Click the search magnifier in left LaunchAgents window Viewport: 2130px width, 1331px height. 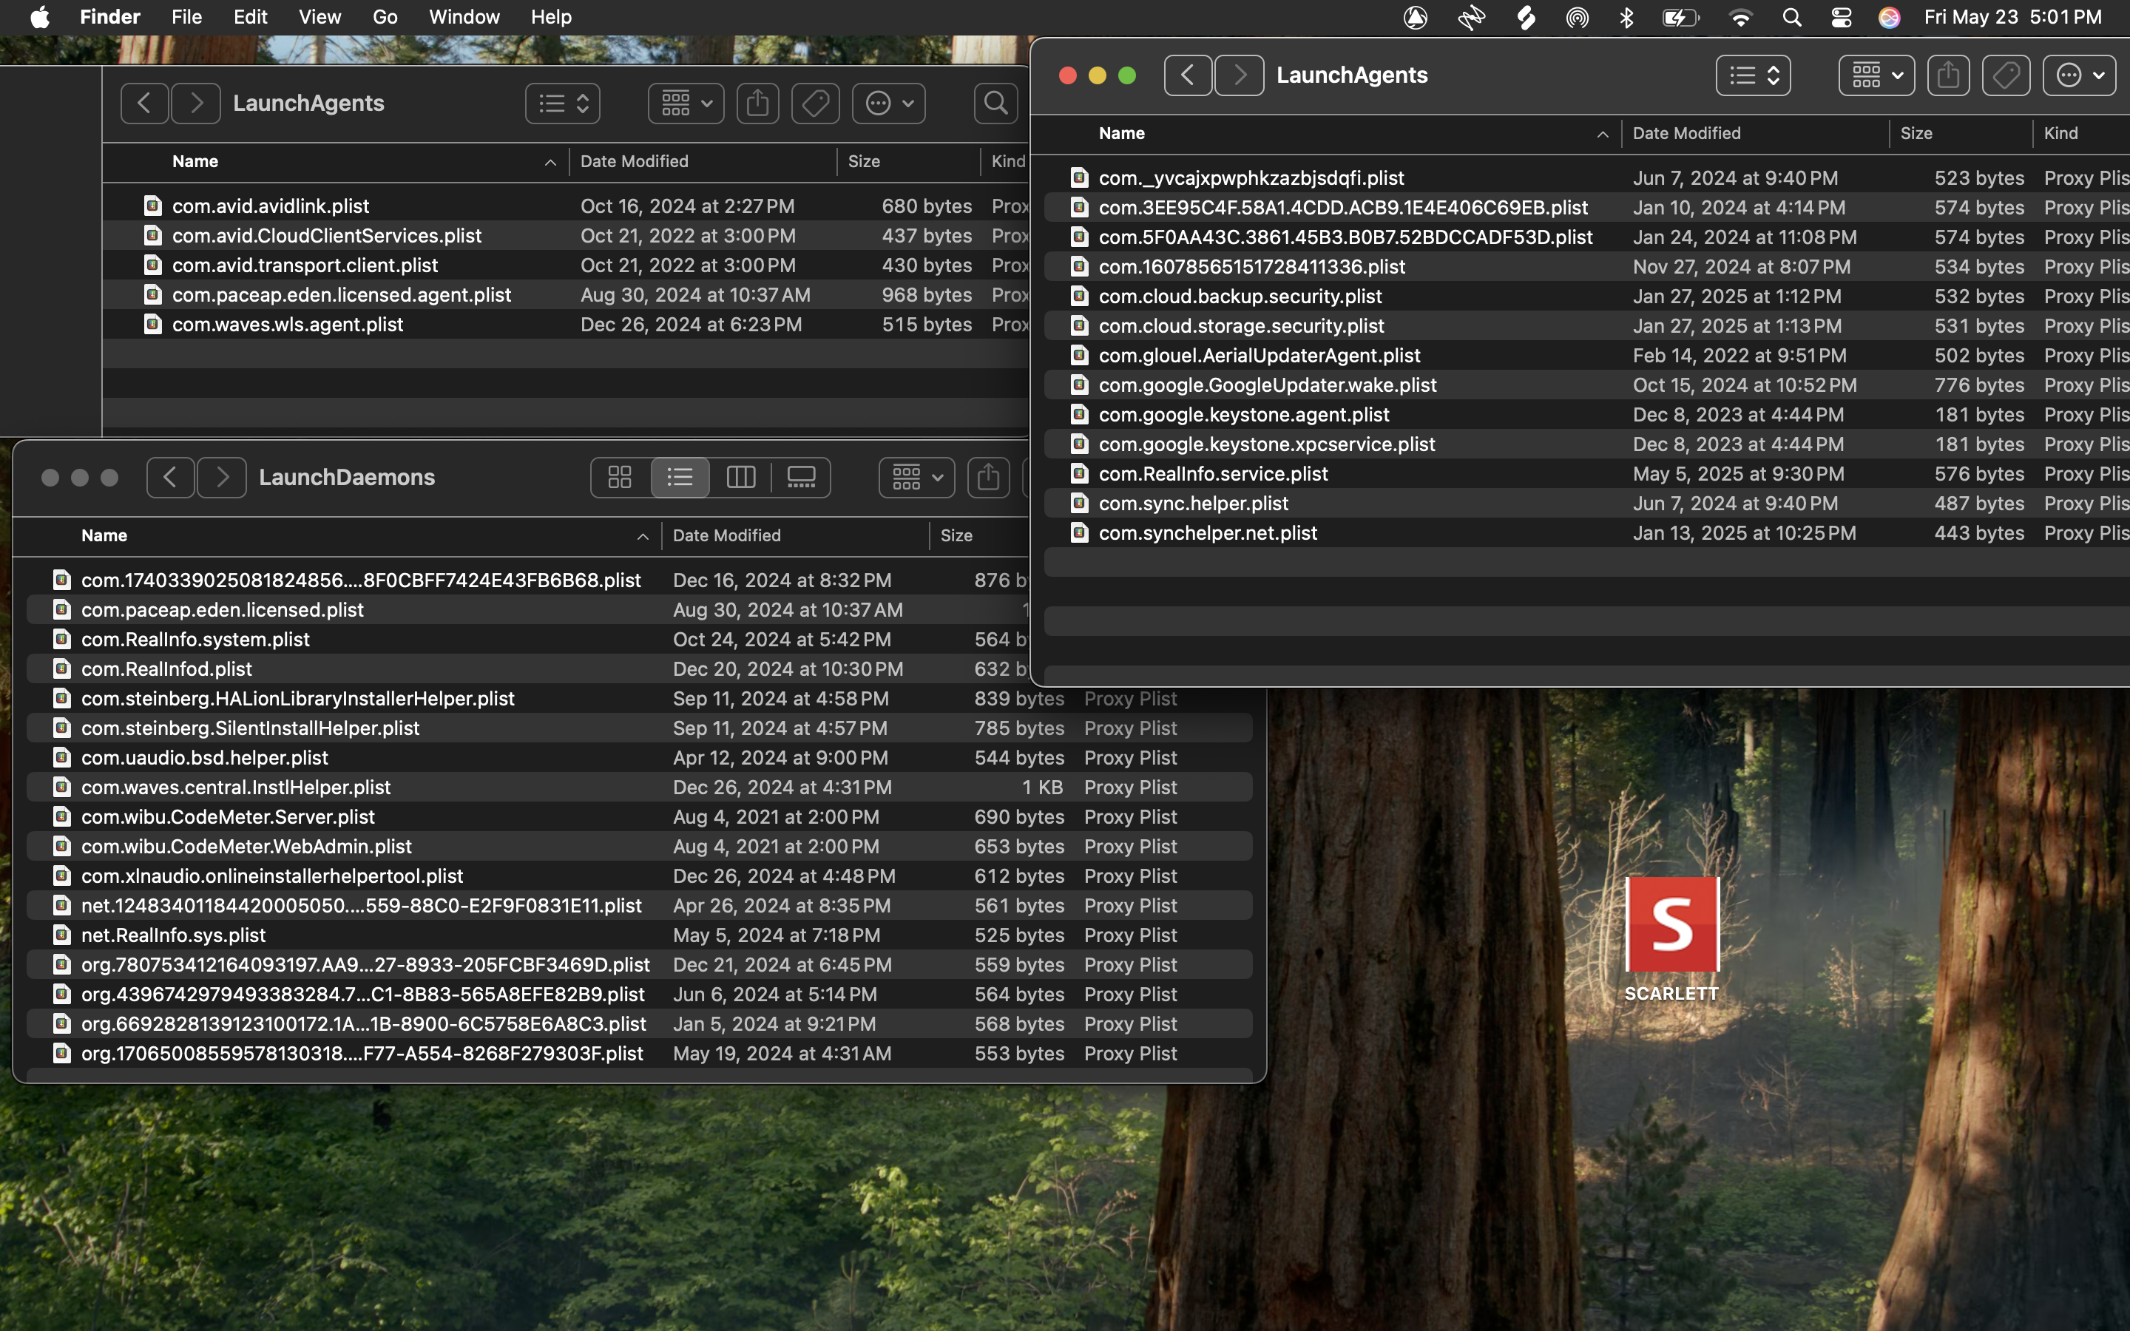tap(995, 104)
